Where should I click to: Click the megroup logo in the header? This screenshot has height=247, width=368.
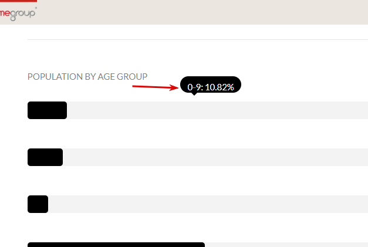tap(16, 14)
